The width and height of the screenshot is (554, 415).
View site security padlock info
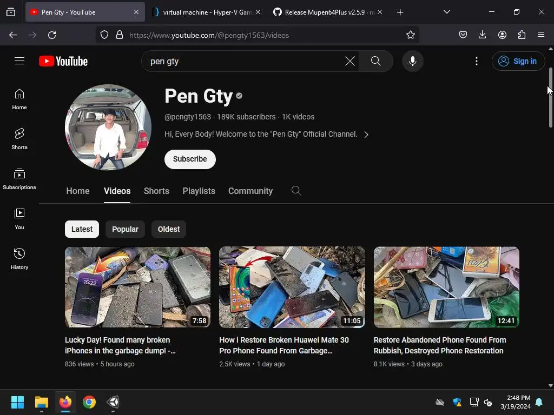coord(120,35)
